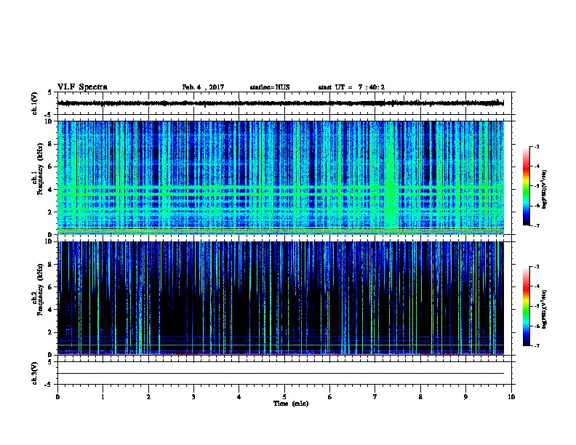
Task: Select the date text 'Feb. 4, 2017'
Action: (x=203, y=87)
